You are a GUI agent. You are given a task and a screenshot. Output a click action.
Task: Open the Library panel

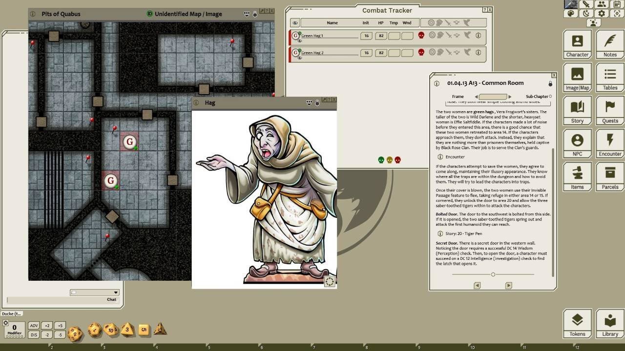[x=609, y=323]
